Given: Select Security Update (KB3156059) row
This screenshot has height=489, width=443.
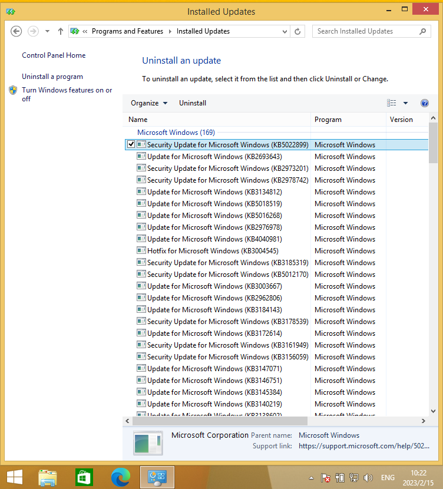Looking at the screenshot, I should [277, 357].
